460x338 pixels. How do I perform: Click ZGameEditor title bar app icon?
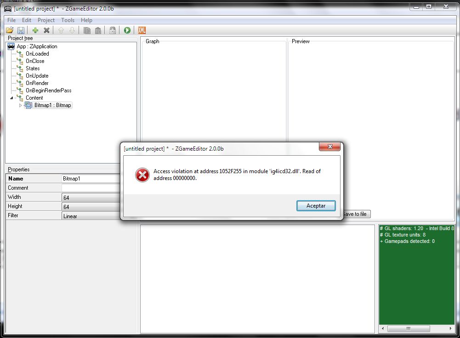click(x=8, y=9)
